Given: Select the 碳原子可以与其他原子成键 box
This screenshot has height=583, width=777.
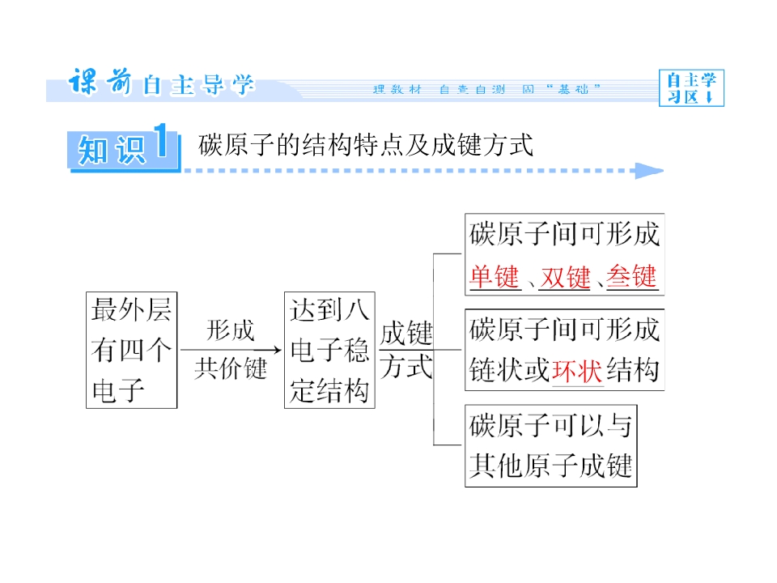Looking at the screenshot, I should point(551,445).
